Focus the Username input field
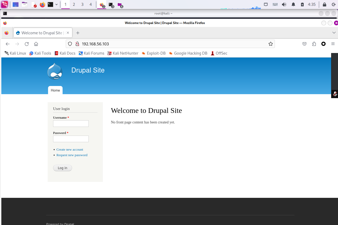The image size is (338, 225). click(71, 124)
